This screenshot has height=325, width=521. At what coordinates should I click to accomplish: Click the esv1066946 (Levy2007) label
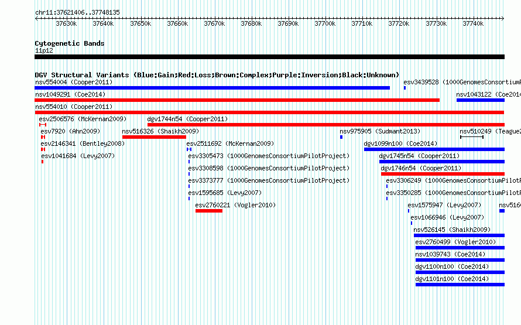click(x=448, y=217)
